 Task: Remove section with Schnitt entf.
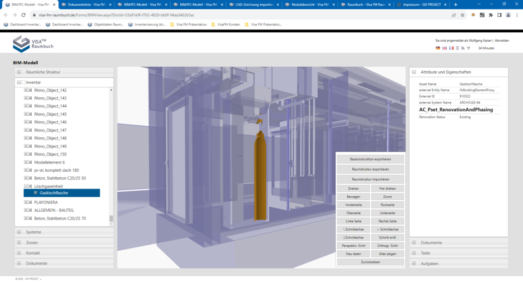pos(387,237)
